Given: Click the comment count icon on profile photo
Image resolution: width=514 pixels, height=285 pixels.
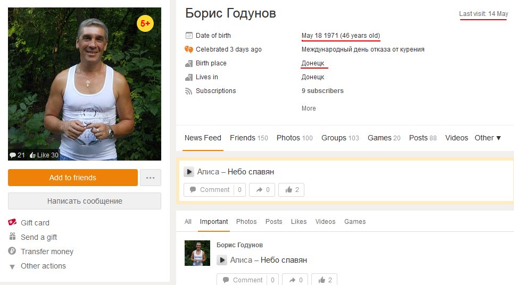Looking at the screenshot, I should 13,155.
